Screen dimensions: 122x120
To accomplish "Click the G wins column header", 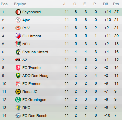I will click(75, 4).
